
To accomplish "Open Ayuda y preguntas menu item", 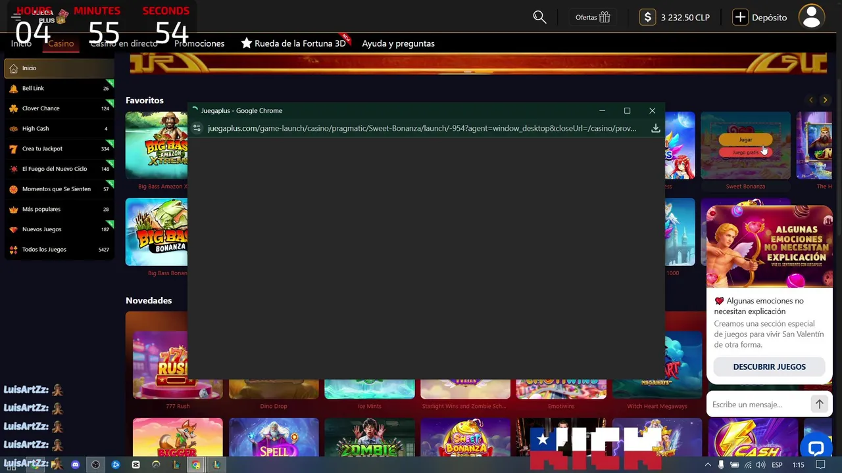I will click(x=398, y=43).
